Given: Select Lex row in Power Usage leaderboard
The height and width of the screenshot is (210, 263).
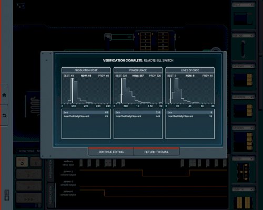Looking at the screenshot, I should (138, 112).
